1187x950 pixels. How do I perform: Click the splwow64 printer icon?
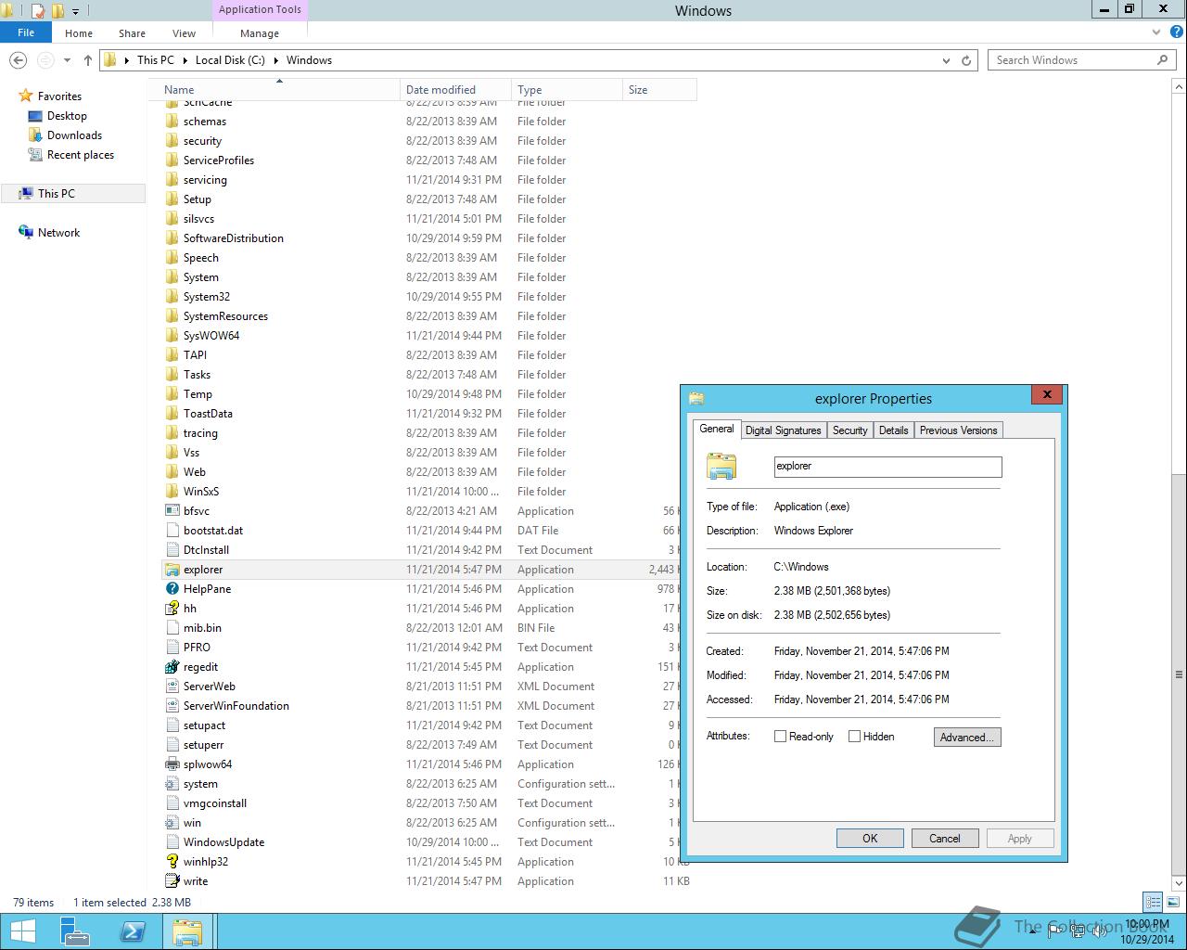click(x=172, y=764)
